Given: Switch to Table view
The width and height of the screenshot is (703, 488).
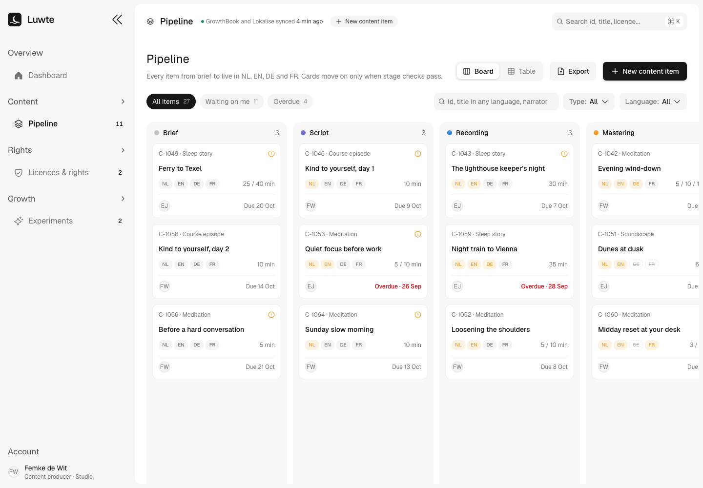Looking at the screenshot, I should pos(522,71).
